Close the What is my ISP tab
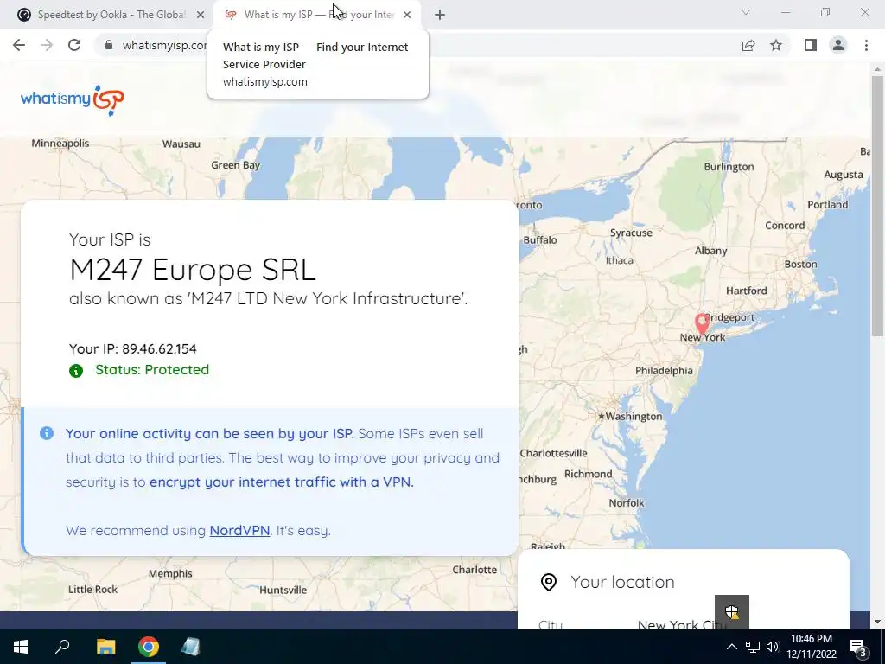The height and width of the screenshot is (664, 885). (407, 16)
